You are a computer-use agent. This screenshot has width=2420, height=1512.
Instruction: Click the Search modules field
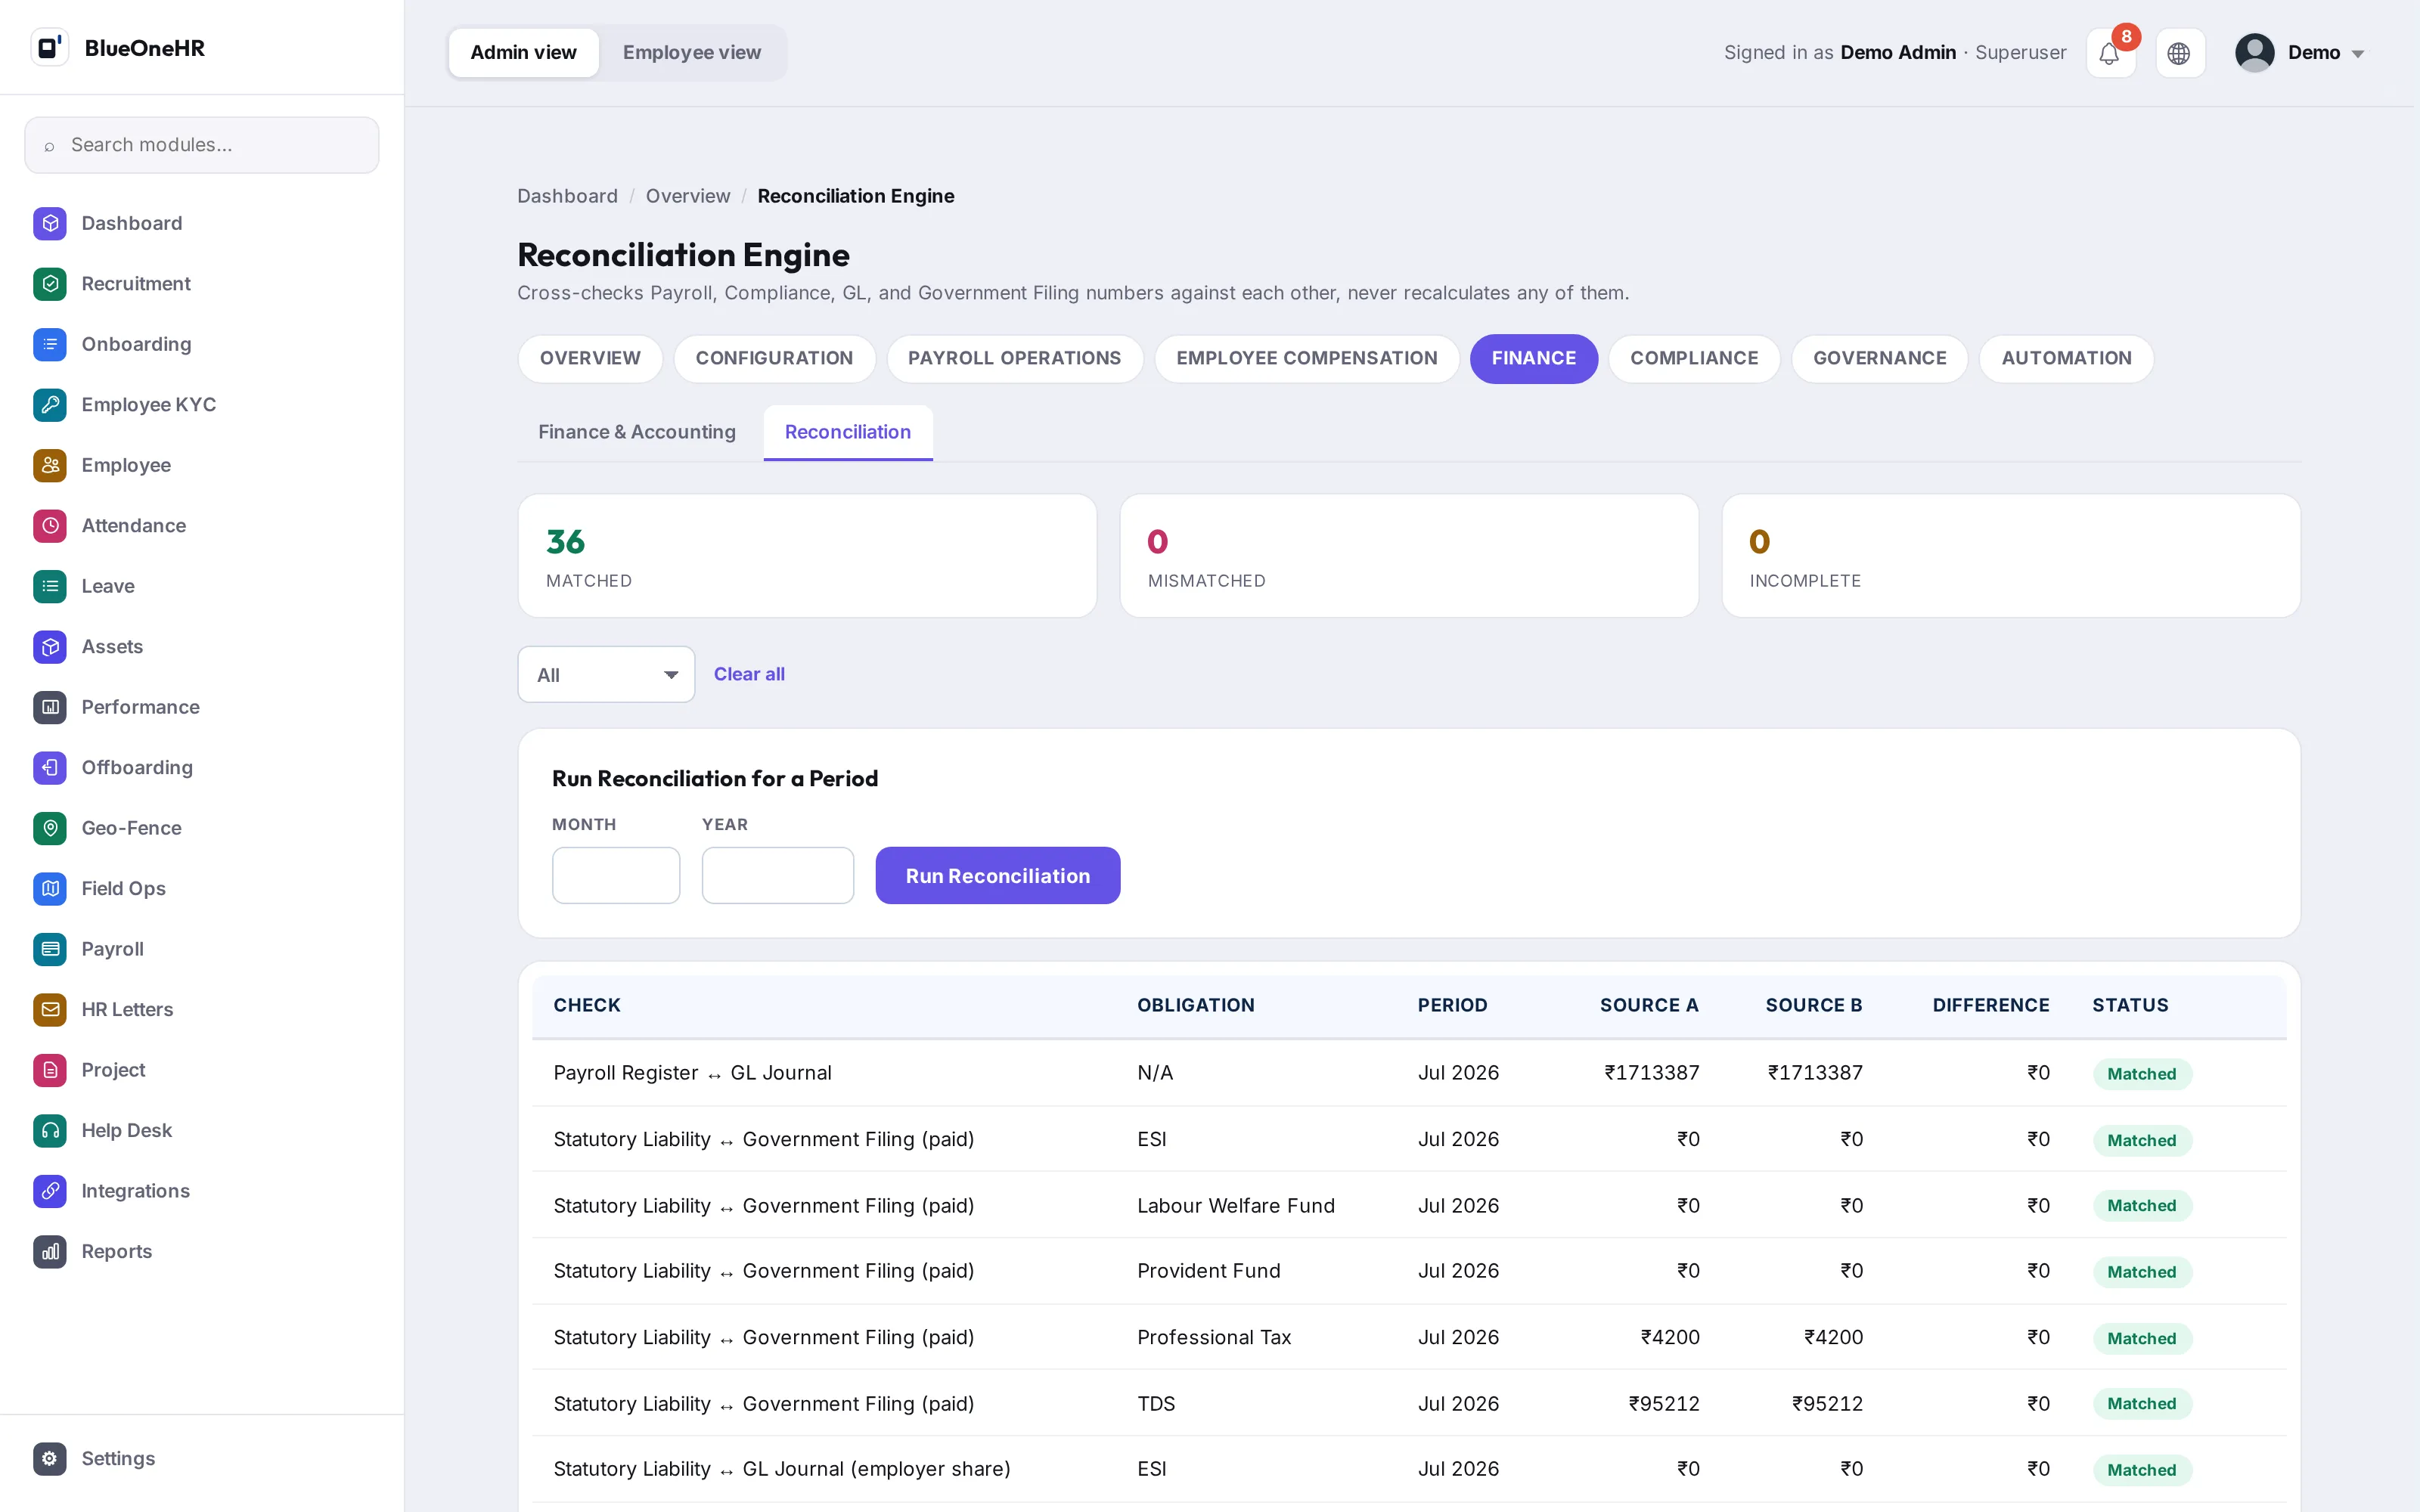tap(202, 145)
